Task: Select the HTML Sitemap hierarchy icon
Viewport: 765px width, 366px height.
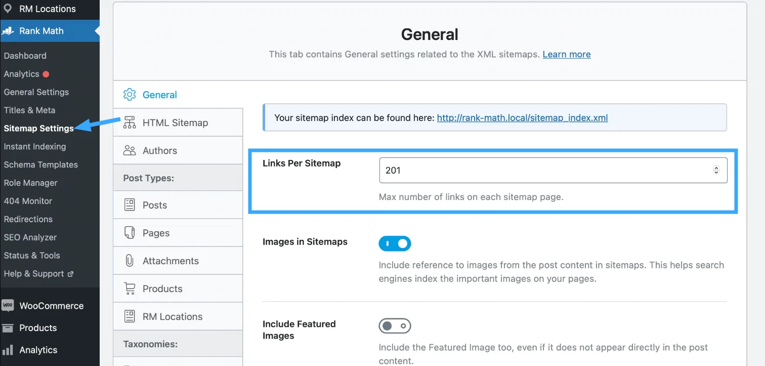Action: coord(130,122)
